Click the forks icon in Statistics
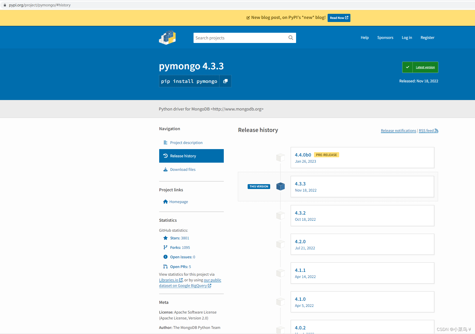This screenshot has width=475, height=334. tap(165, 247)
